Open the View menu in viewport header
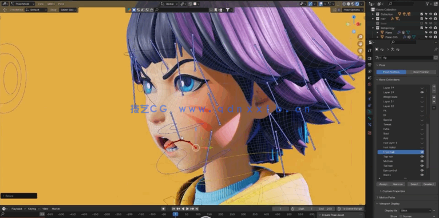This screenshot has height=218, width=439. [x=41, y=4]
